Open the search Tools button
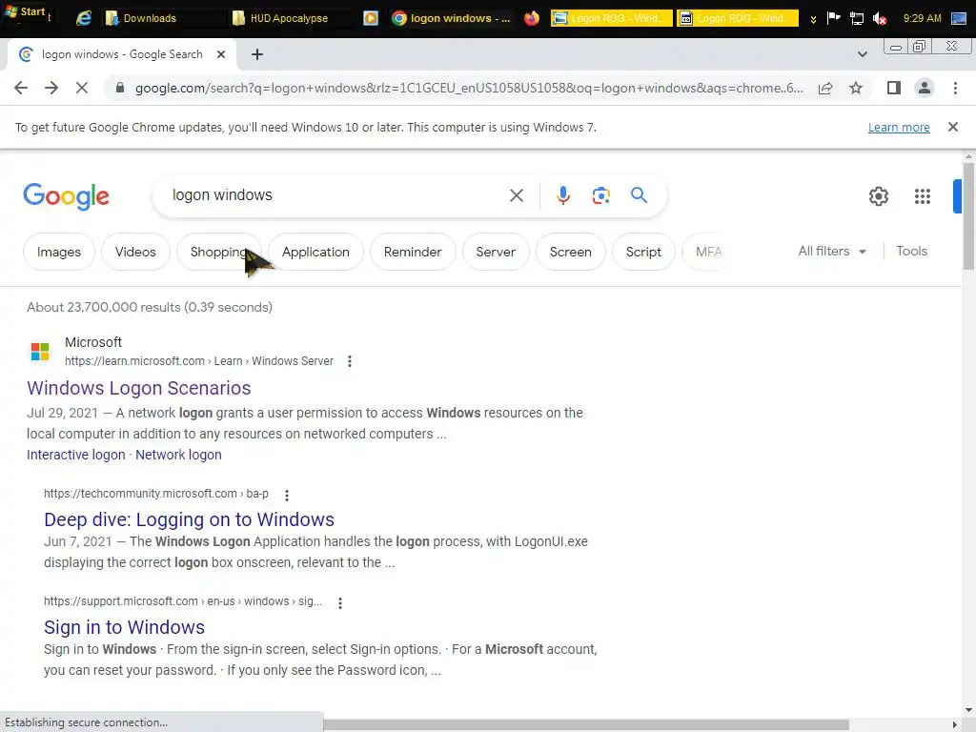The image size is (976, 732). pyautogui.click(x=911, y=251)
